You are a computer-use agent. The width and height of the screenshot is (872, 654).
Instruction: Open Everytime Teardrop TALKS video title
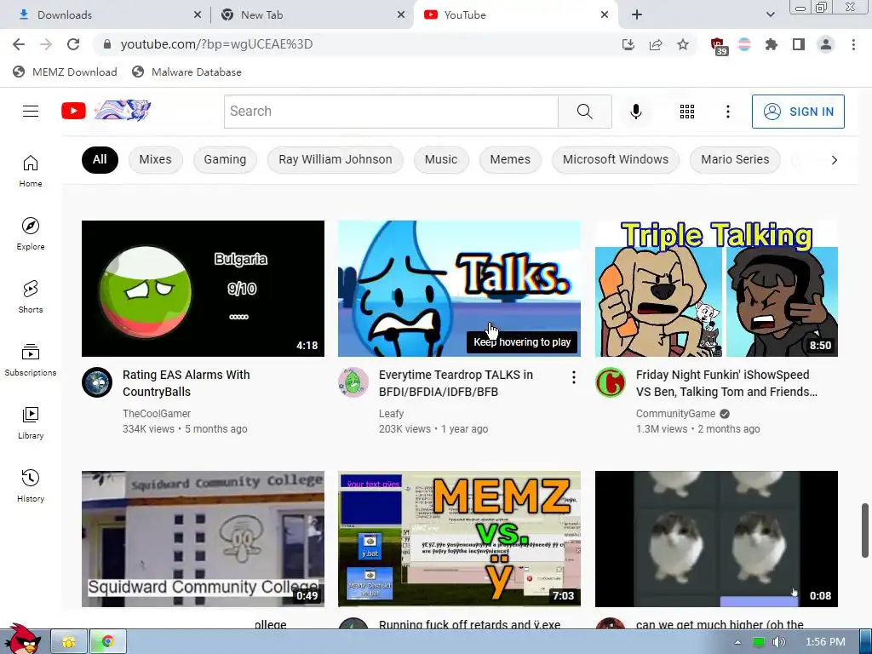[456, 383]
